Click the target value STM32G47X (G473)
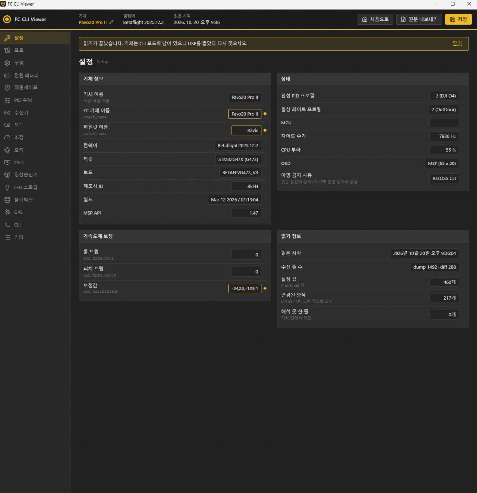The height and width of the screenshot is (493, 477). tap(238, 159)
